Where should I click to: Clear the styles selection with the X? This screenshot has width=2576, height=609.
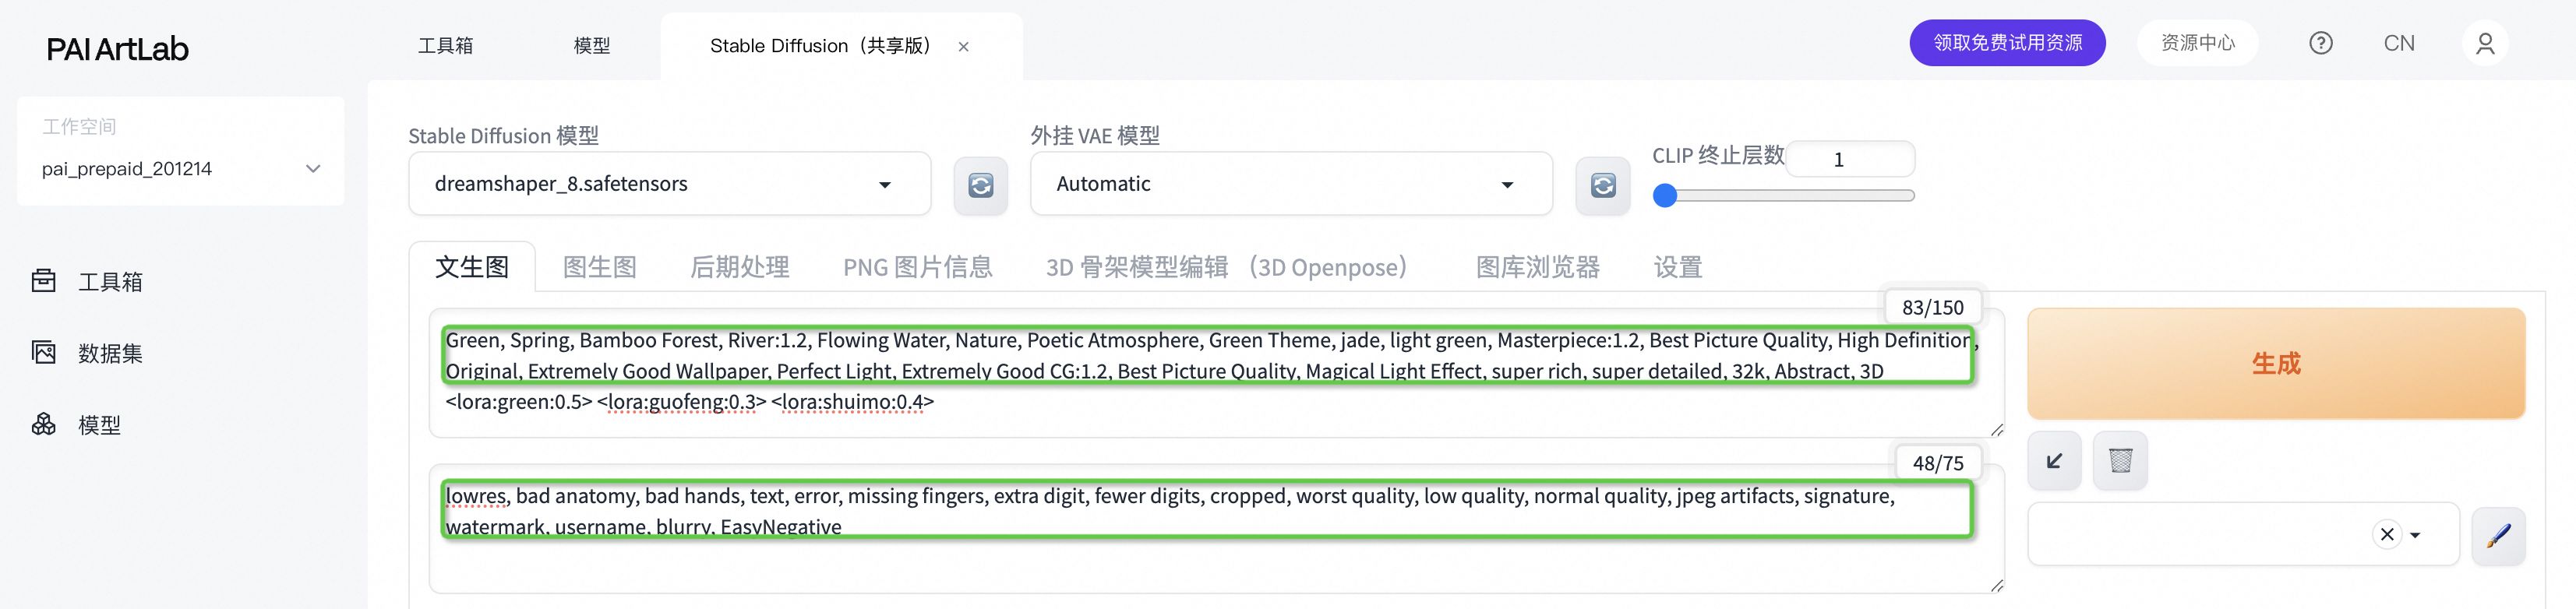coord(2386,535)
